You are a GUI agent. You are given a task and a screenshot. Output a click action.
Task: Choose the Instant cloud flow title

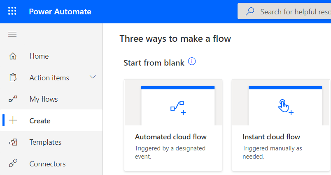271,137
